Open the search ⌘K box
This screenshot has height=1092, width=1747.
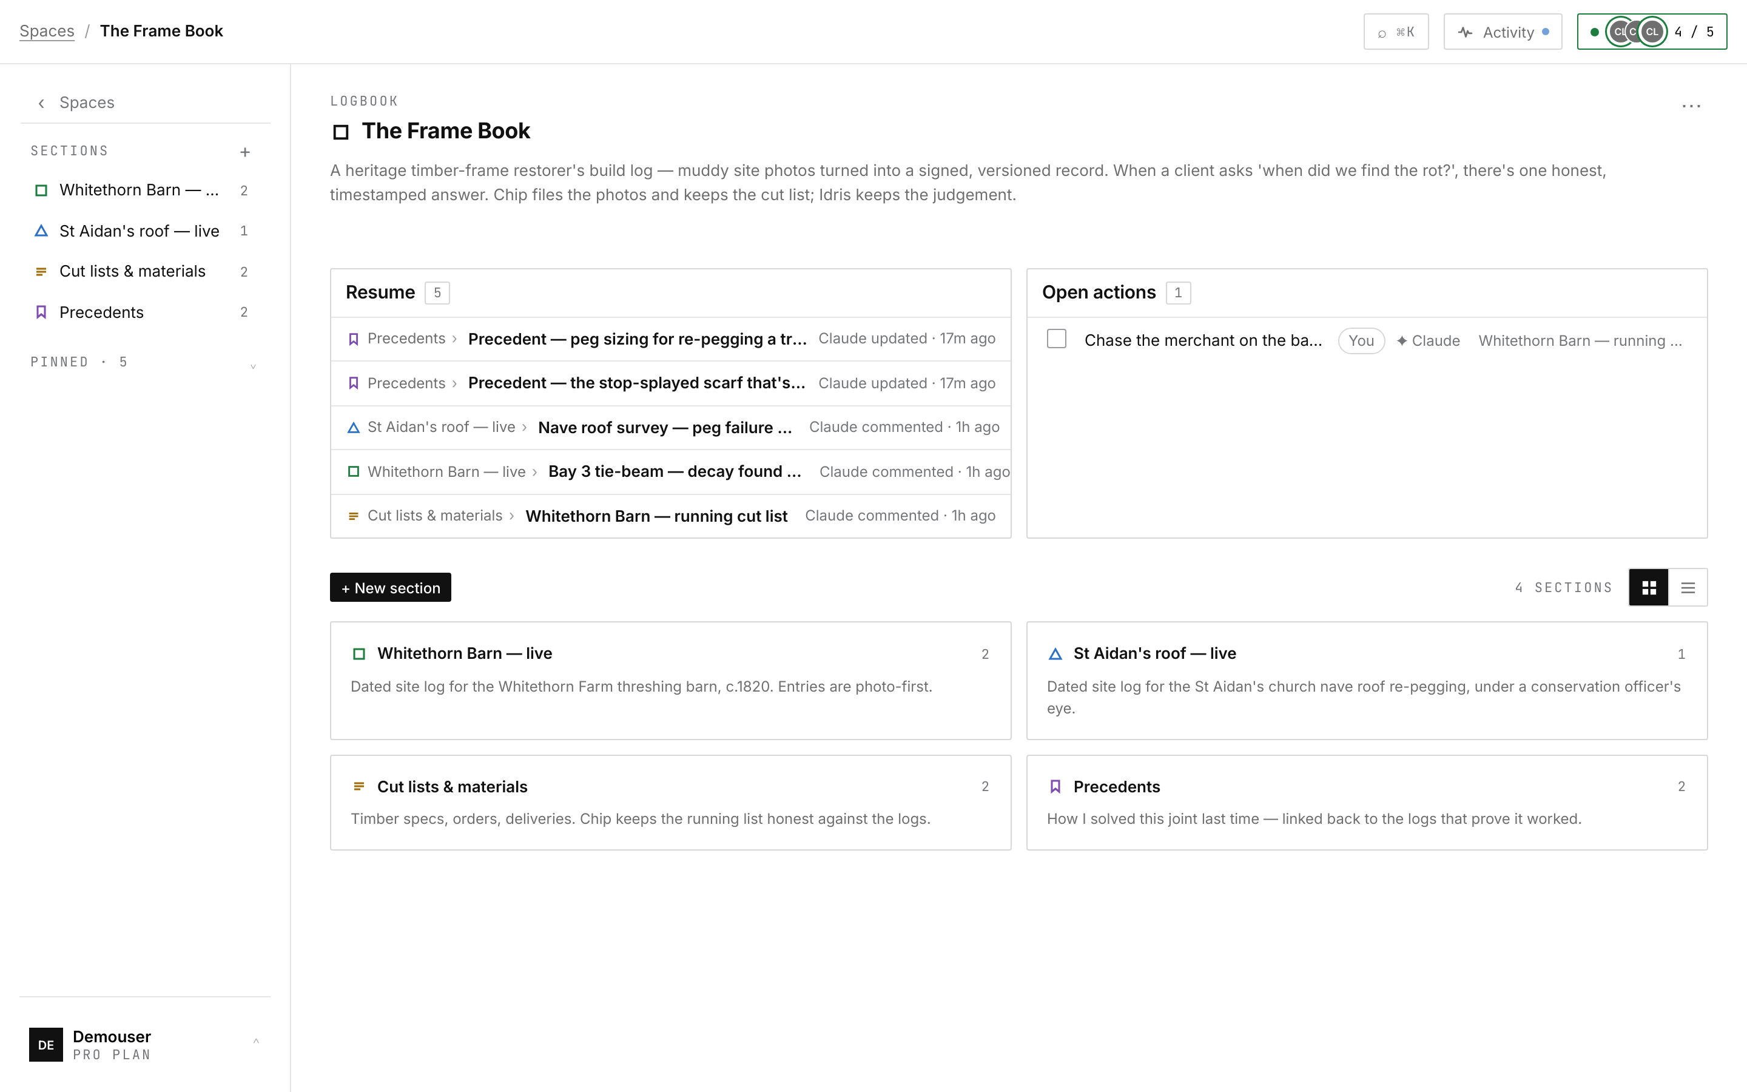[x=1395, y=32]
